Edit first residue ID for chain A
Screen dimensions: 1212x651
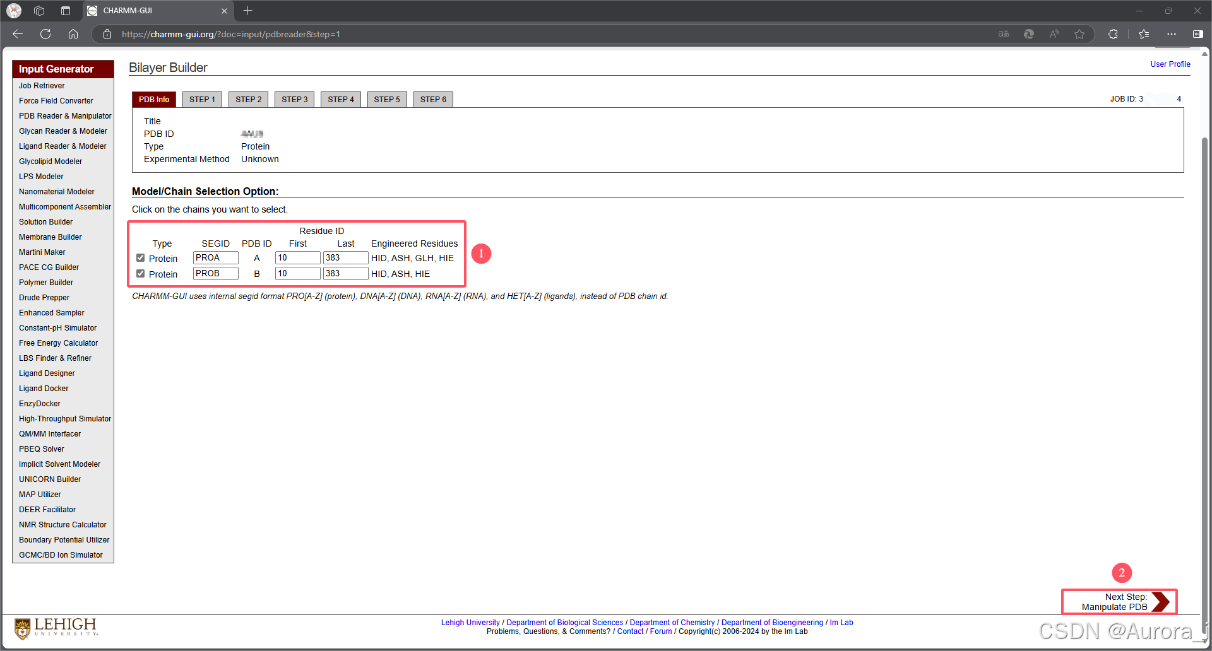298,257
